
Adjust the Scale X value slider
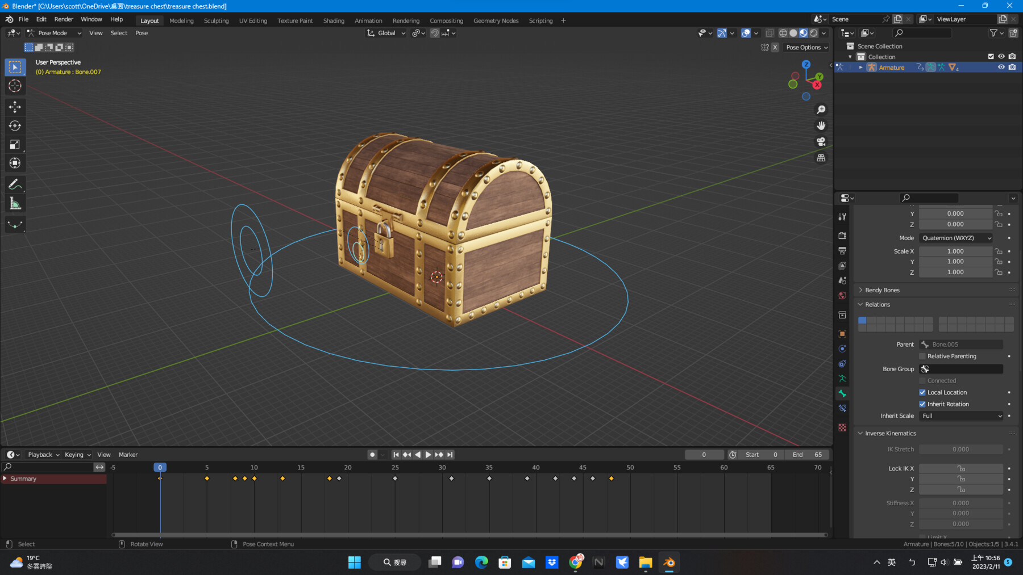point(955,250)
